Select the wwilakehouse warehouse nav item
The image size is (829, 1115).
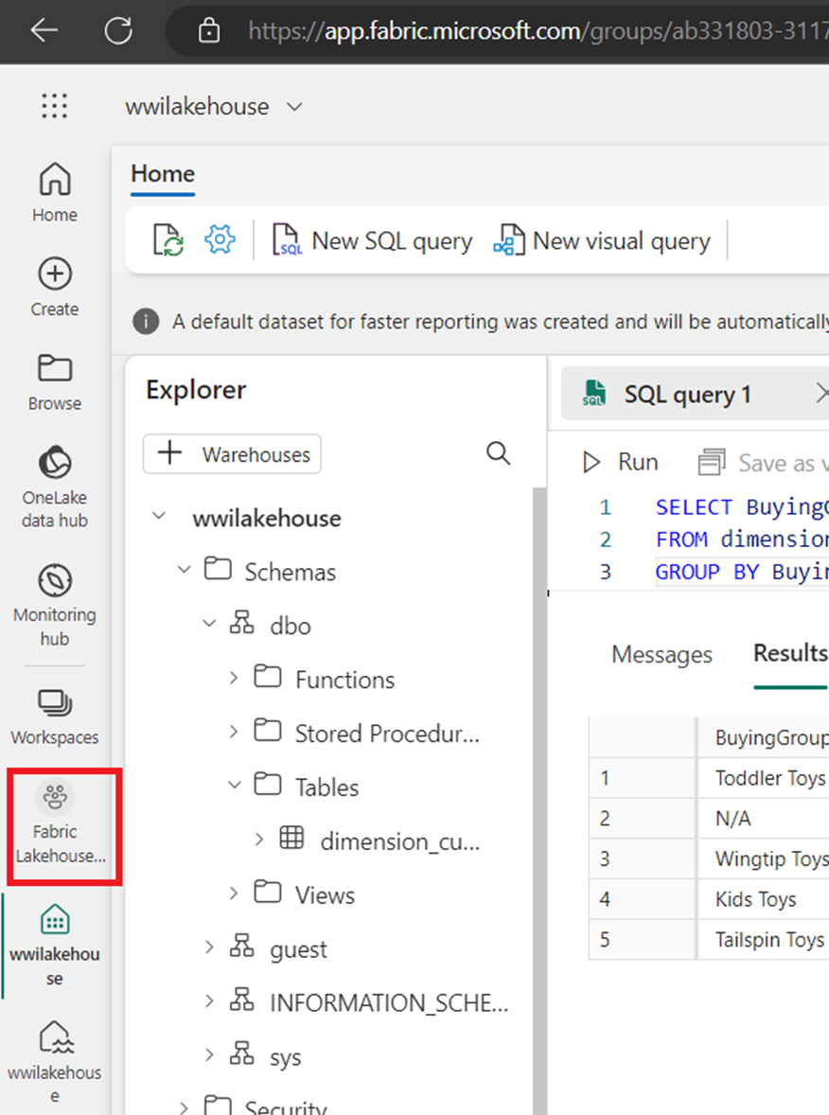tap(55, 945)
